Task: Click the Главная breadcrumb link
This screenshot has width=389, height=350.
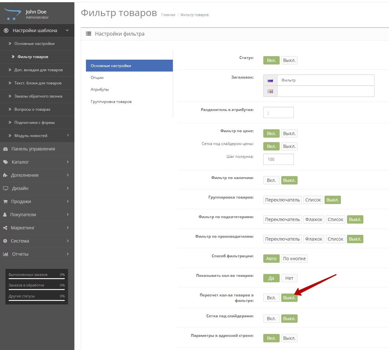Action: pyautogui.click(x=168, y=15)
